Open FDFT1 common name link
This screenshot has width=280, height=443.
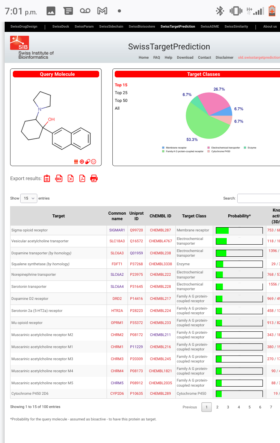[x=117, y=264]
